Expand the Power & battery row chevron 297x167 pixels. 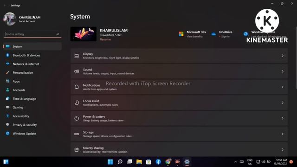tap(283, 118)
